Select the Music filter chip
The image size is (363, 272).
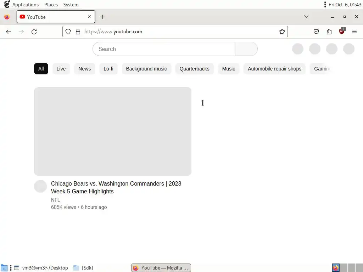point(229,69)
